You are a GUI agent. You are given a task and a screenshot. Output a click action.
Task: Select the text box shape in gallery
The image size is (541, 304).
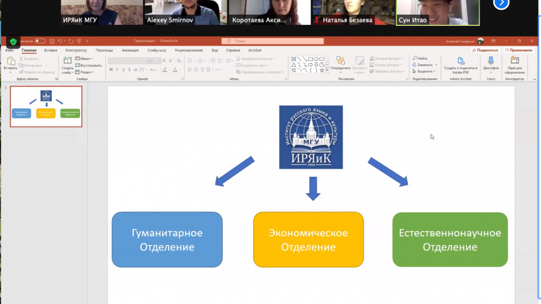pyautogui.click(x=294, y=59)
